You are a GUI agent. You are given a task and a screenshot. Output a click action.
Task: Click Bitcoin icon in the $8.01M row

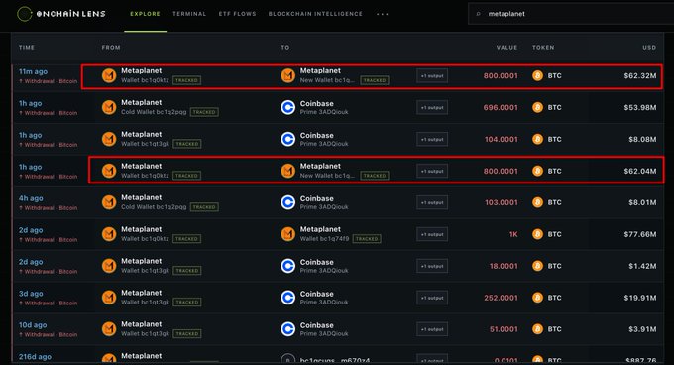click(x=537, y=202)
